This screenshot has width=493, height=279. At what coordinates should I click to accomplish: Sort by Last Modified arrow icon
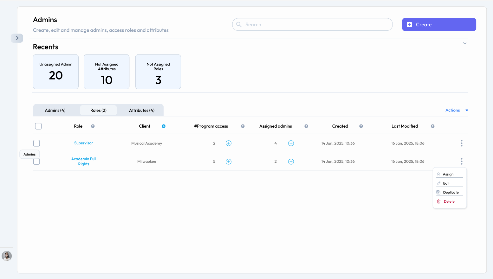click(432, 126)
